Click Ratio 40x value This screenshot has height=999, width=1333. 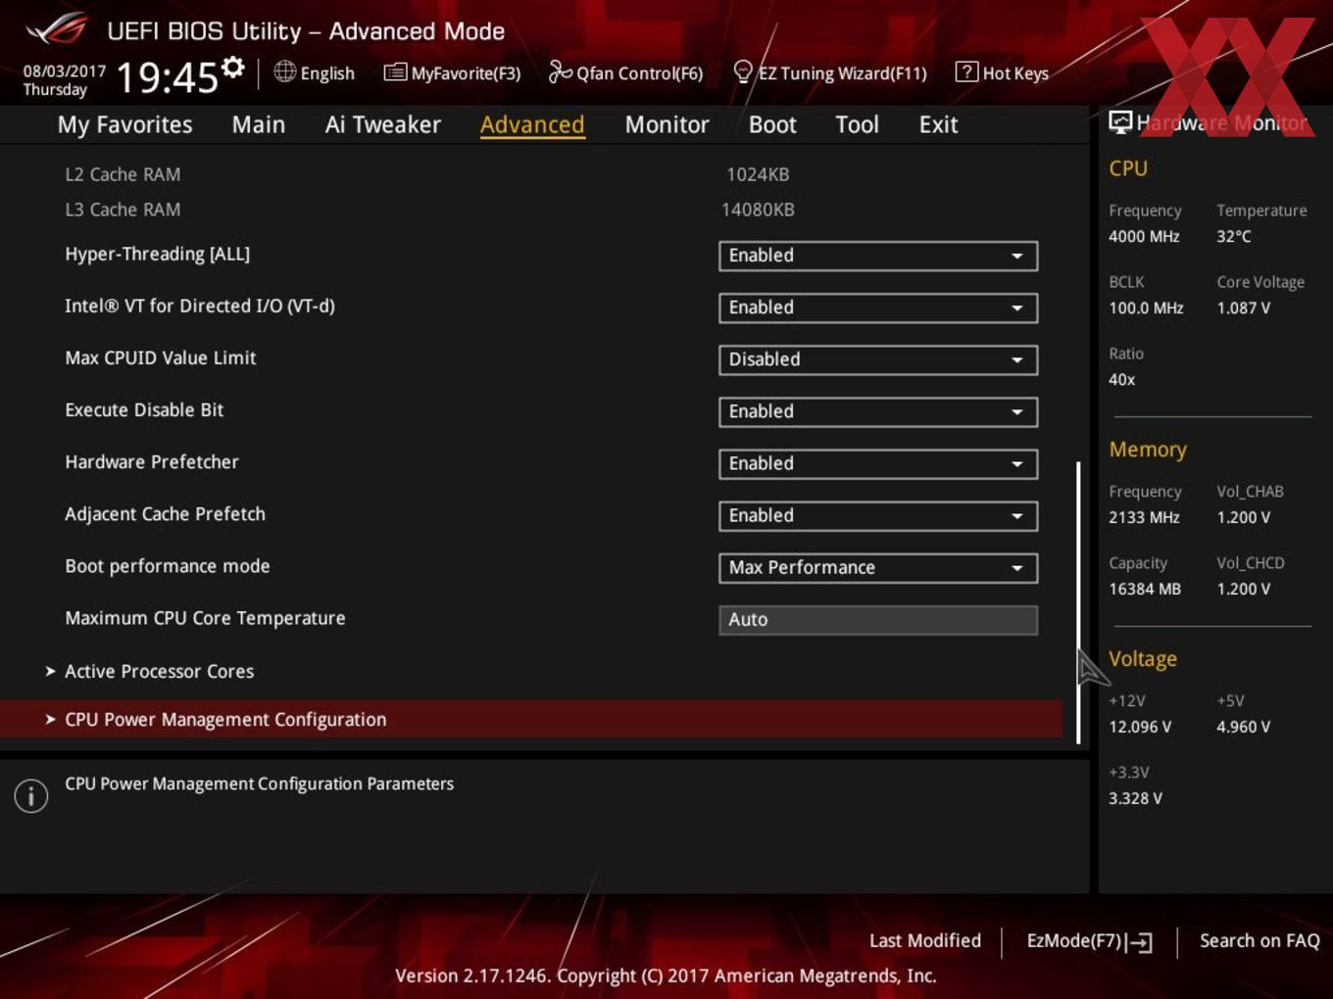[1122, 379]
